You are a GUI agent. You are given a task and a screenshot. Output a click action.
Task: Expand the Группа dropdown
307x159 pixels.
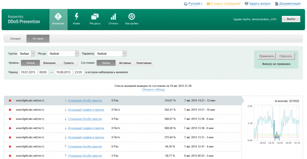coord(33,54)
